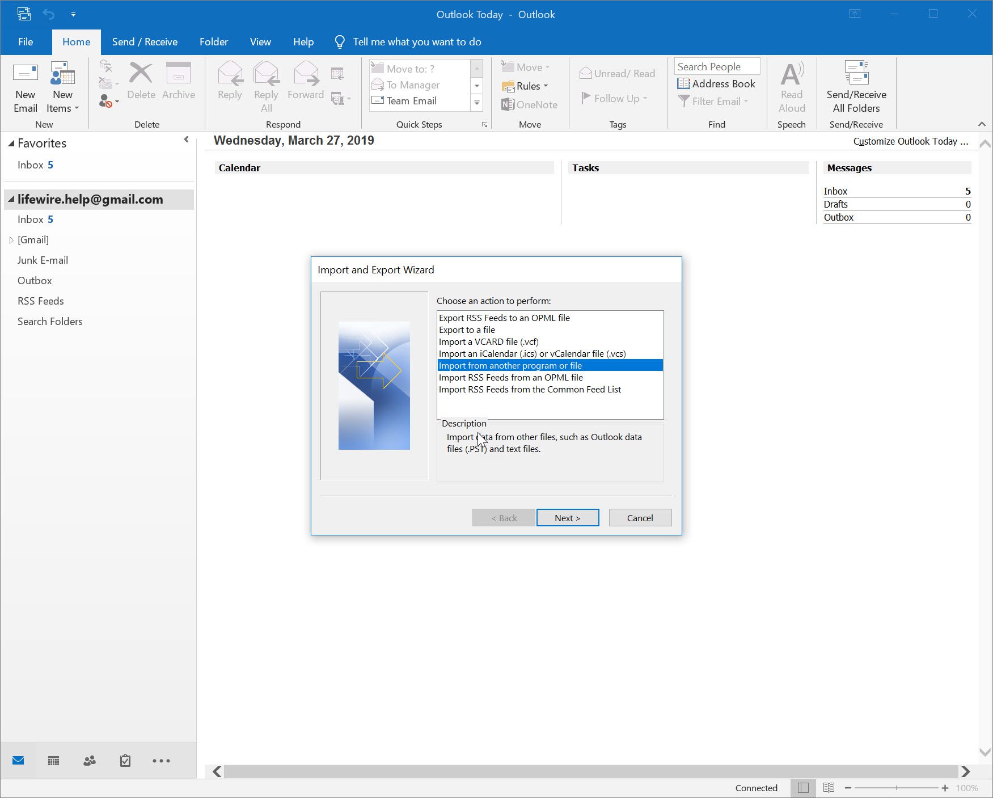
Task: Switch to the Folder tab
Action: tap(214, 42)
